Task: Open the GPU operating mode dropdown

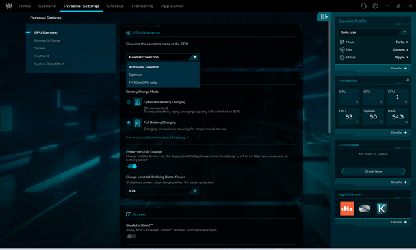Action: click(x=162, y=57)
